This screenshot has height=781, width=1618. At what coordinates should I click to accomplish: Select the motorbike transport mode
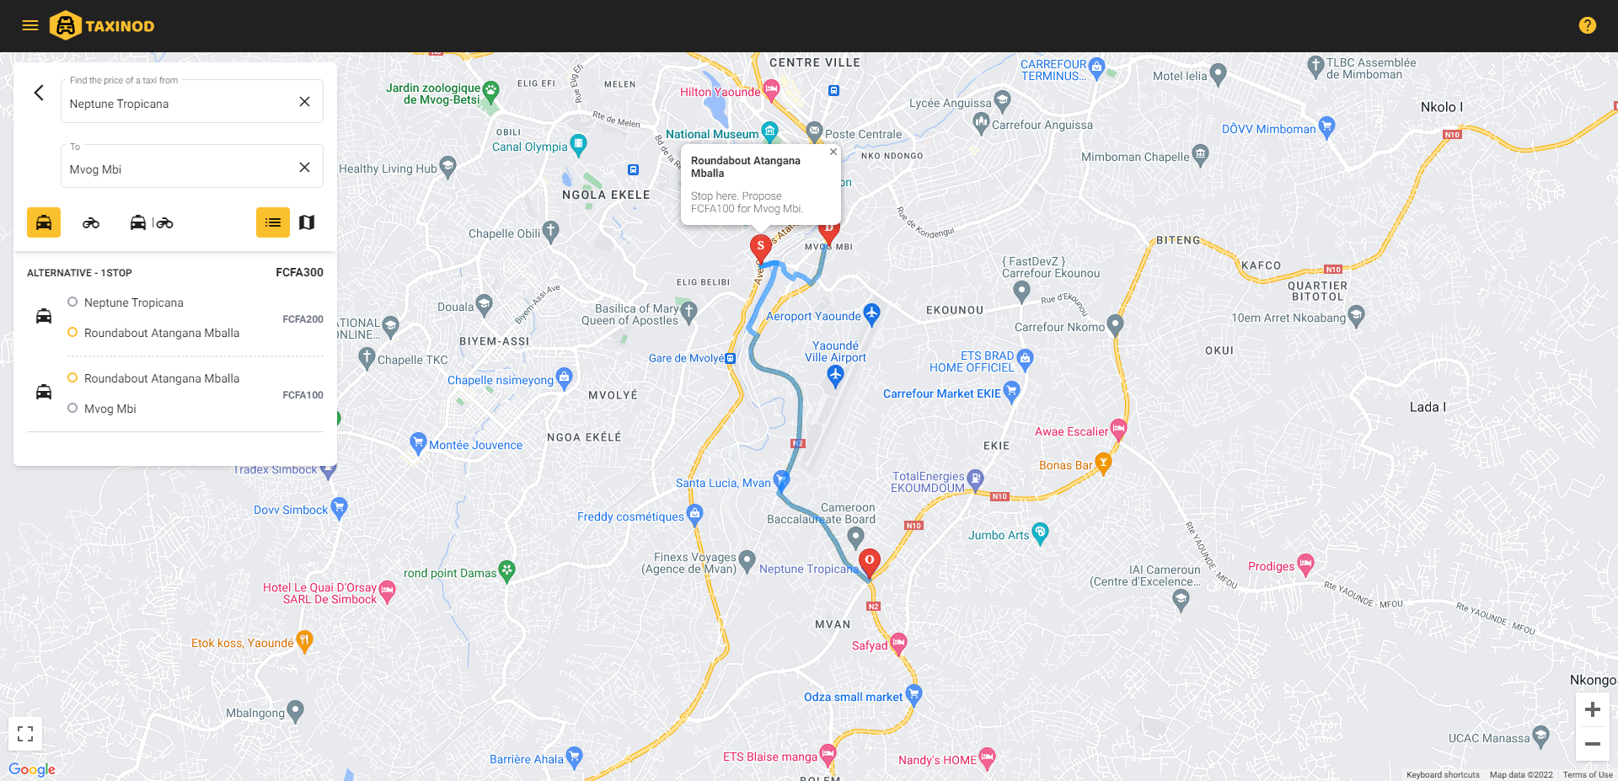click(x=91, y=222)
